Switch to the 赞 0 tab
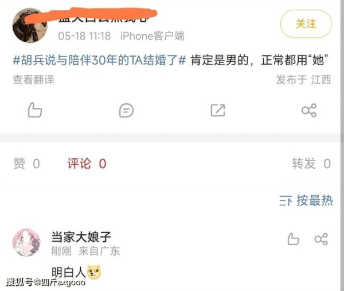344x291 pixels. [x=26, y=164]
